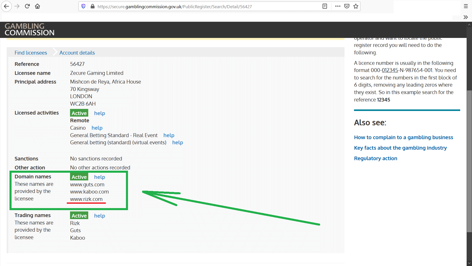Select trading name Kaboo

pos(77,238)
